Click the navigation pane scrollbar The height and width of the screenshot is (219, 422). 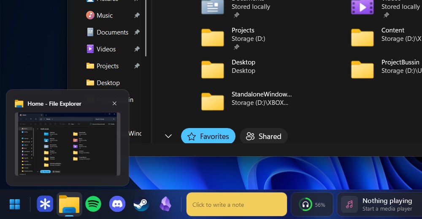click(146, 28)
